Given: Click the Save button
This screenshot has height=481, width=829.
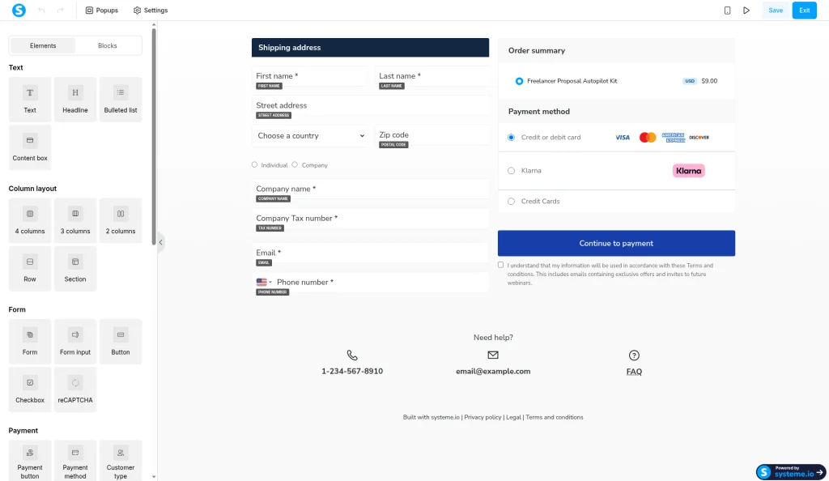Looking at the screenshot, I should (776, 10).
